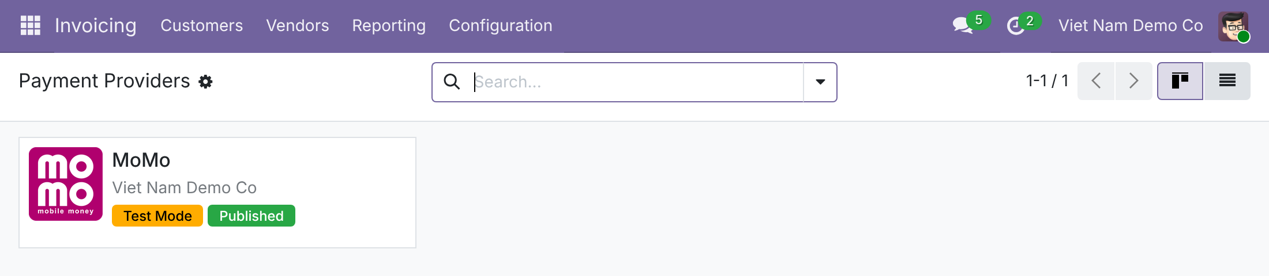
Task: Open the Reporting menu
Action: click(389, 26)
